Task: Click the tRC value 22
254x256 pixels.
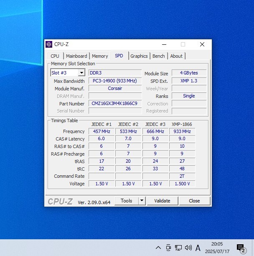Action: coord(102,169)
